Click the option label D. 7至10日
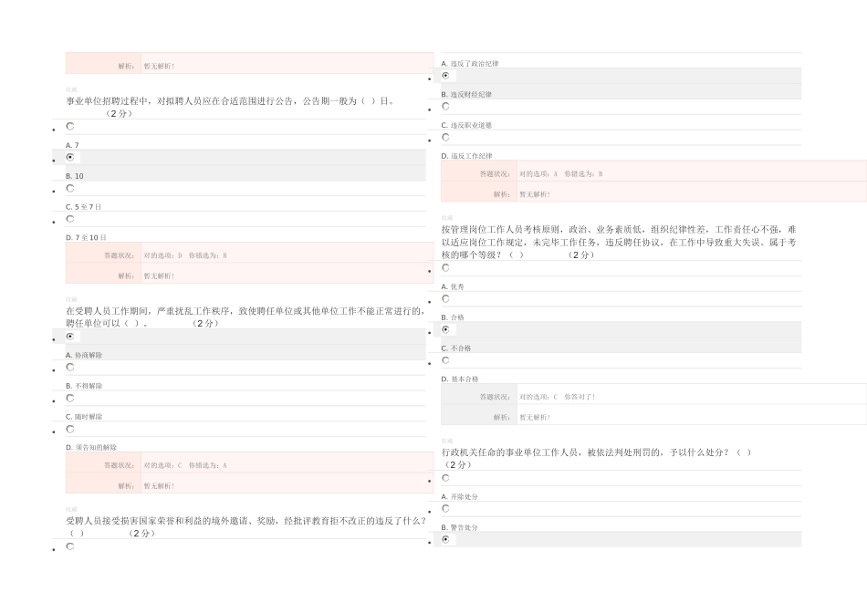The width and height of the screenshot is (867, 613). [86, 238]
